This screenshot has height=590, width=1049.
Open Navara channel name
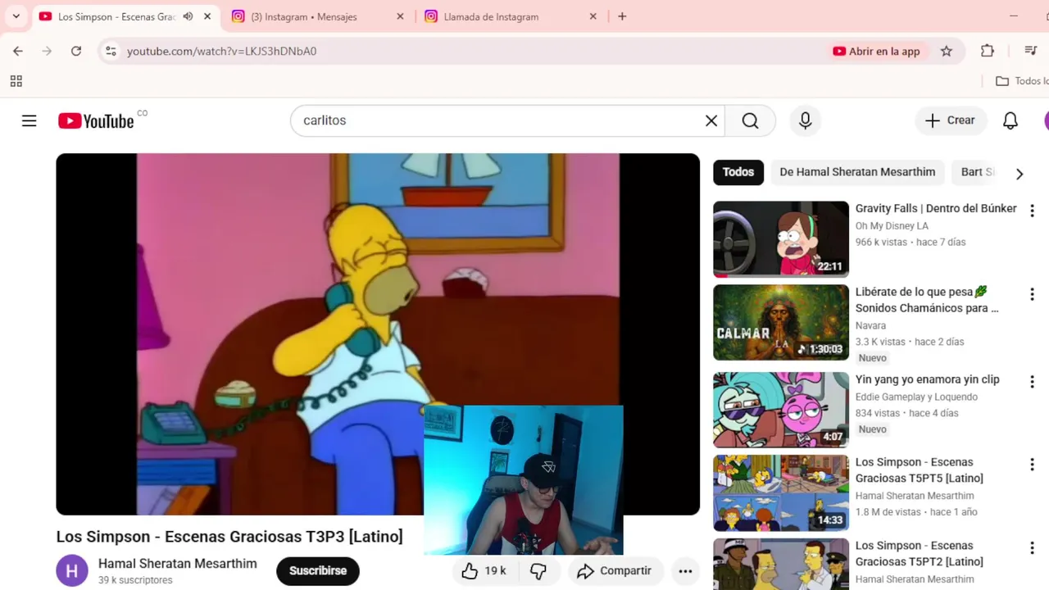(x=870, y=325)
